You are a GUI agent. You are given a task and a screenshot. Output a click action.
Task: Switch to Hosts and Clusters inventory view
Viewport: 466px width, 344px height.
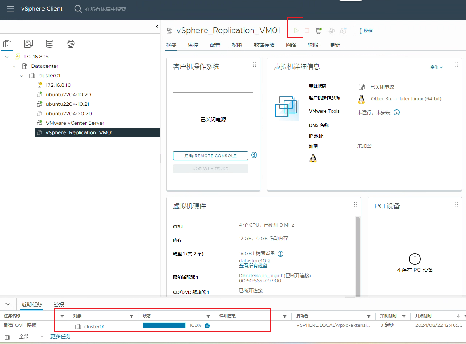[x=7, y=44]
